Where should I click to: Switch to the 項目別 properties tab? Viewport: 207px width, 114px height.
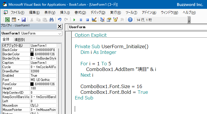point(20,40)
